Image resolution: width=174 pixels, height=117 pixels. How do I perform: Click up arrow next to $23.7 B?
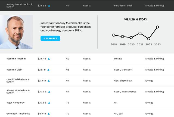pyautogui.click(x=49, y=59)
